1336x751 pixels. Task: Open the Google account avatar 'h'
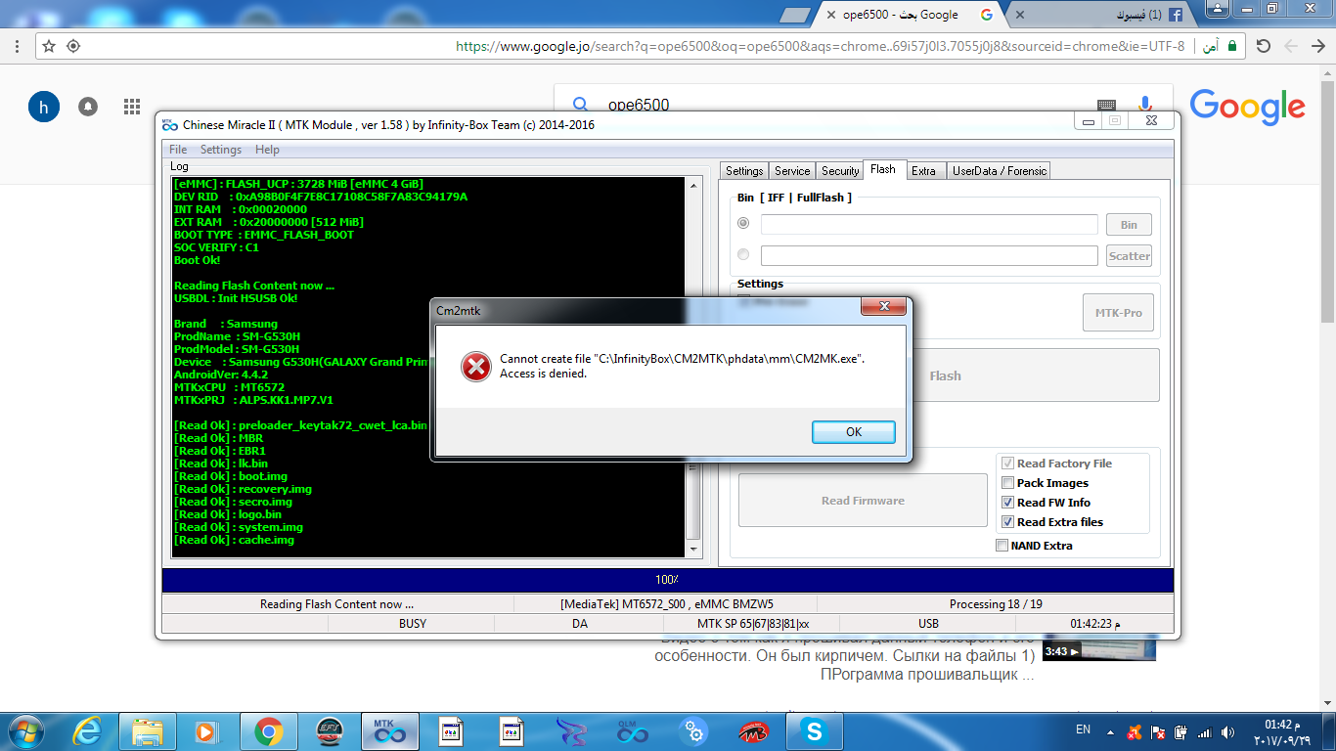pos(44,107)
